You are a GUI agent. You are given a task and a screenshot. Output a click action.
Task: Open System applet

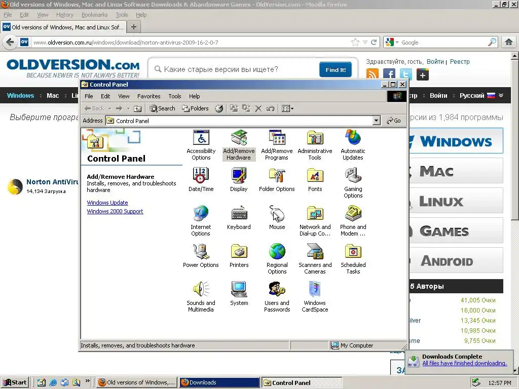pos(239,294)
